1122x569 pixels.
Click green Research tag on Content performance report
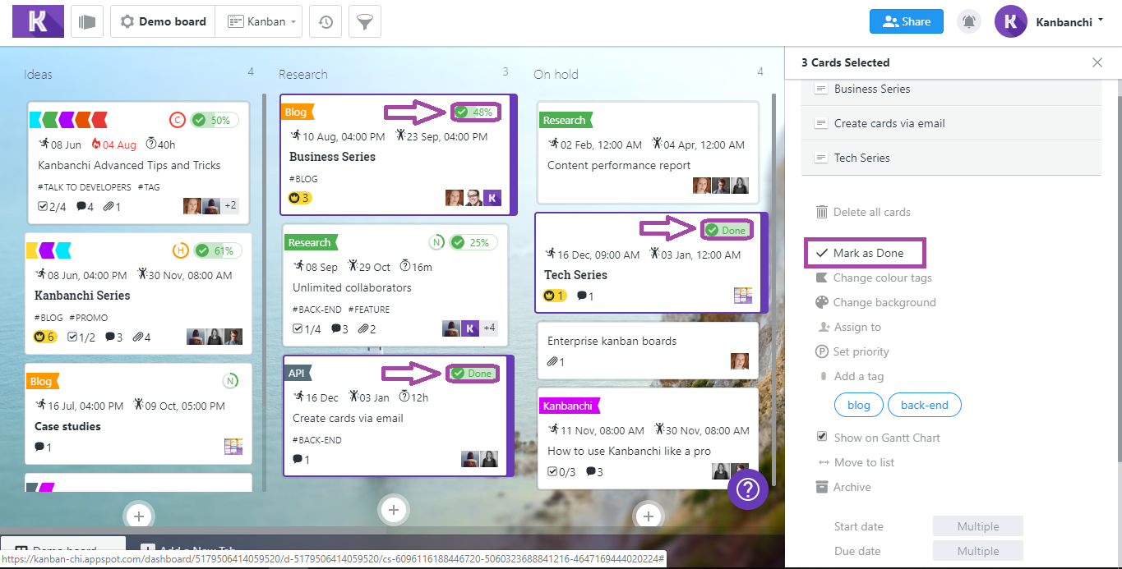pos(565,120)
